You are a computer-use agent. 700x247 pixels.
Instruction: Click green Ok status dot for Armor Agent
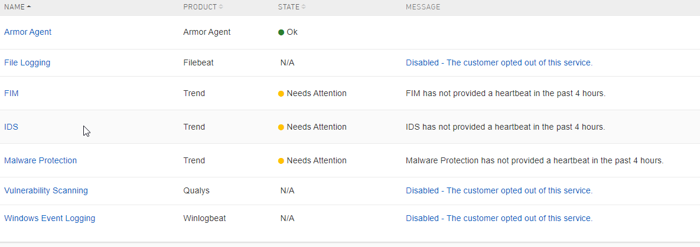[x=281, y=32]
